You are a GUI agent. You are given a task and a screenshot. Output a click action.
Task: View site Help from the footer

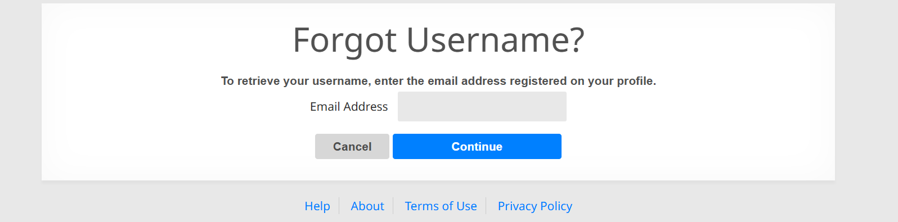pyautogui.click(x=317, y=206)
